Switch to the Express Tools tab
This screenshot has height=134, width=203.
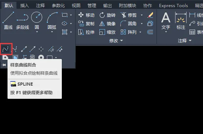coord(173,6)
